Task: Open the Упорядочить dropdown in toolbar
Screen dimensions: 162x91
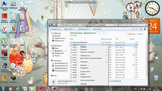Action: point(56,29)
